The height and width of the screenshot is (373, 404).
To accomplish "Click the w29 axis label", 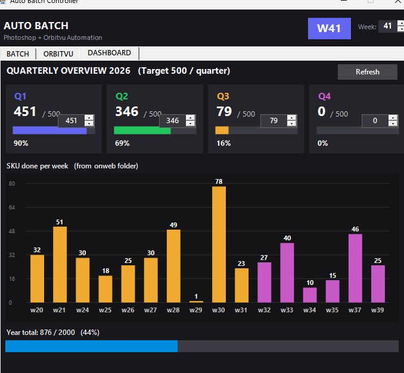I will point(196,310).
